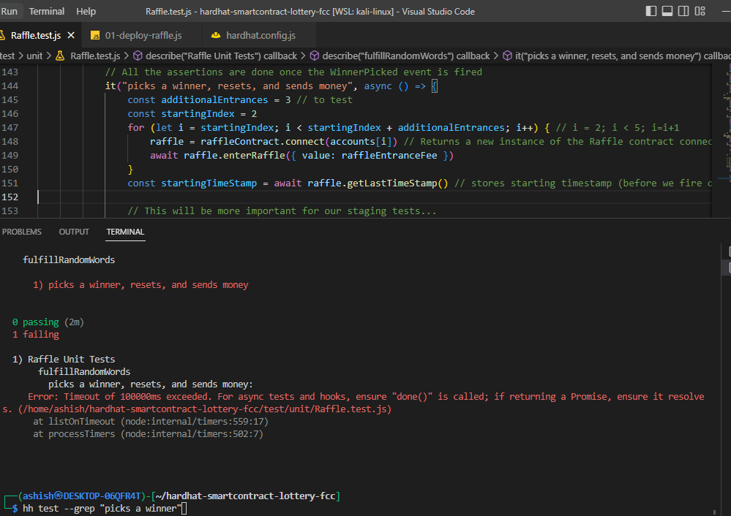
Task: Click line number 152 in the gutter
Action: click(10, 197)
